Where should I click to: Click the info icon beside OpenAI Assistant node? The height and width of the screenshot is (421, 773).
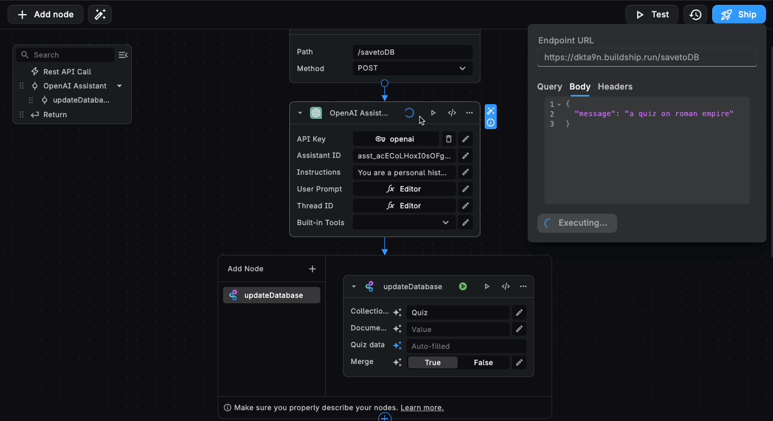coord(491,123)
